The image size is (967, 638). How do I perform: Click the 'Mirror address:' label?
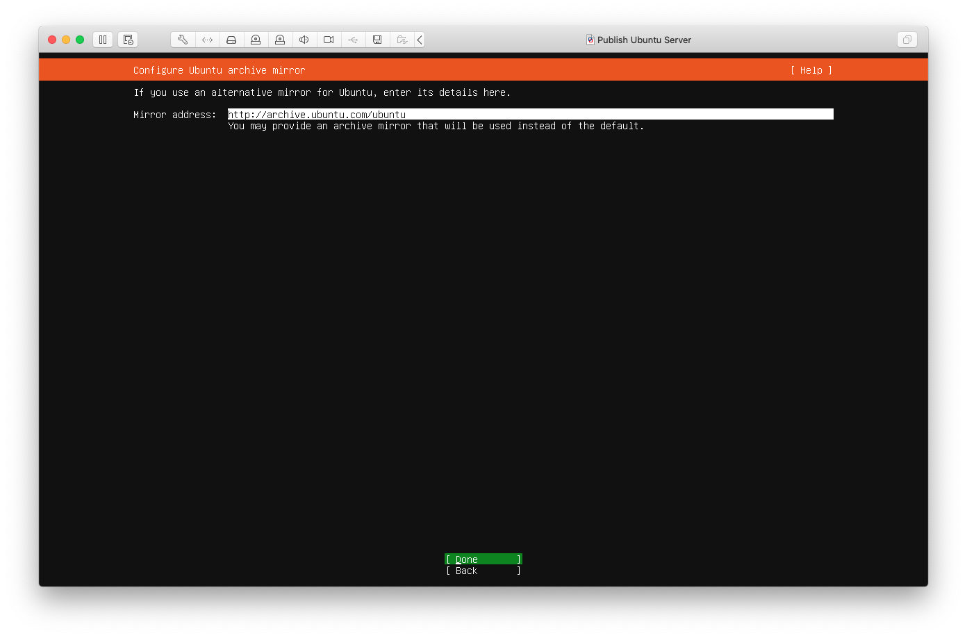(175, 115)
